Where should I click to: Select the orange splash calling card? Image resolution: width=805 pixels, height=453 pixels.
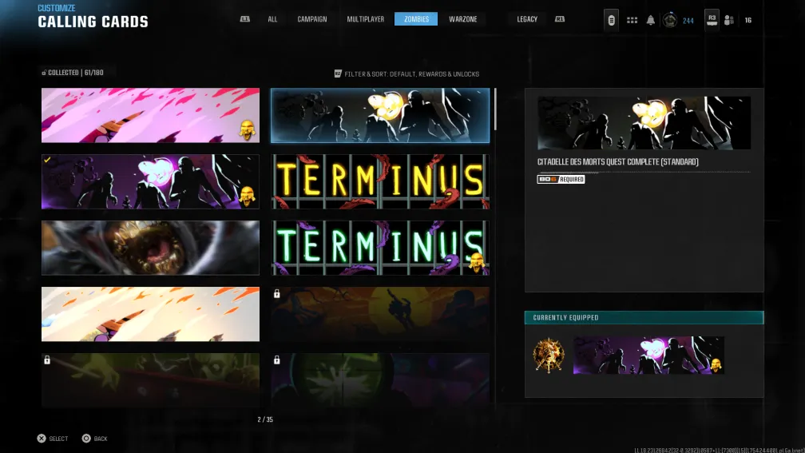pos(150,314)
